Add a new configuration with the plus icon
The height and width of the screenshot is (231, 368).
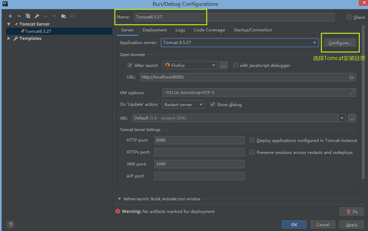coord(10,16)
